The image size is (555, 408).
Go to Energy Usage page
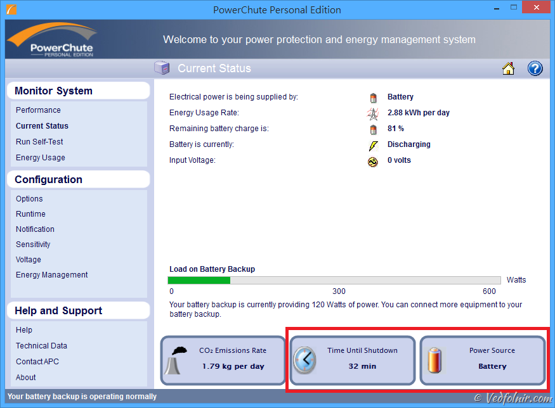[x=41, y=158]
